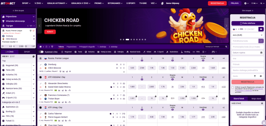Expand the Vrhunska tekmovanja section chevron
Image resolution: width=266 pixels, height=126 pixels.
pyautogui.click(x=34, y=21)
